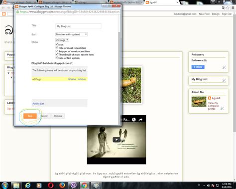Click the Blogger logo in the blog navbar
Image resolution: width=236 pixels, height=189 pixels.
click(4, 14)
